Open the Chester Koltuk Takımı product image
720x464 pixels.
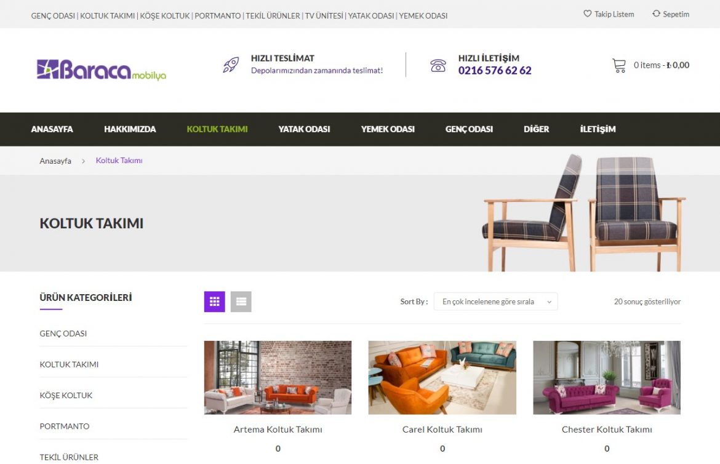(607, 378)
